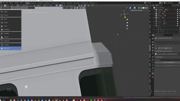Toggle perspective/orthographic grid icon

click(x=127, y=29)
